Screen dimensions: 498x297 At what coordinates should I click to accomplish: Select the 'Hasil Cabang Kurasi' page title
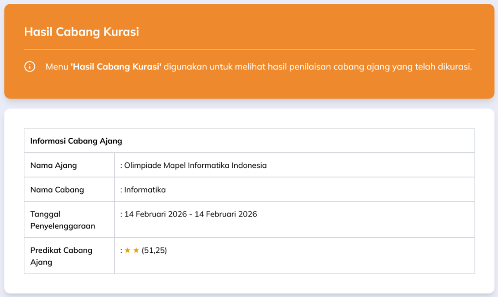81,32
